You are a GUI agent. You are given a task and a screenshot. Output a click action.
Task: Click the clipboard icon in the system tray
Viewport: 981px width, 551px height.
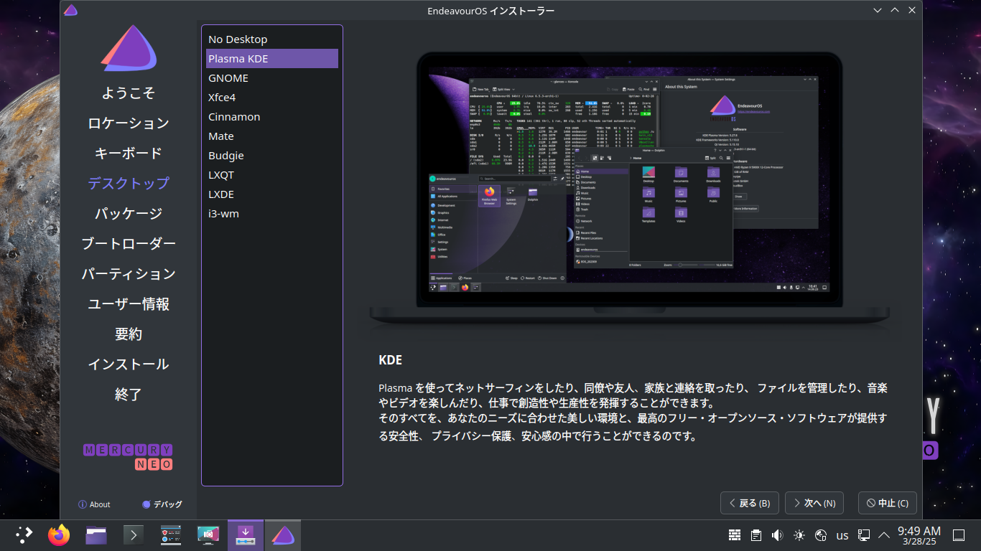(755, 534)
